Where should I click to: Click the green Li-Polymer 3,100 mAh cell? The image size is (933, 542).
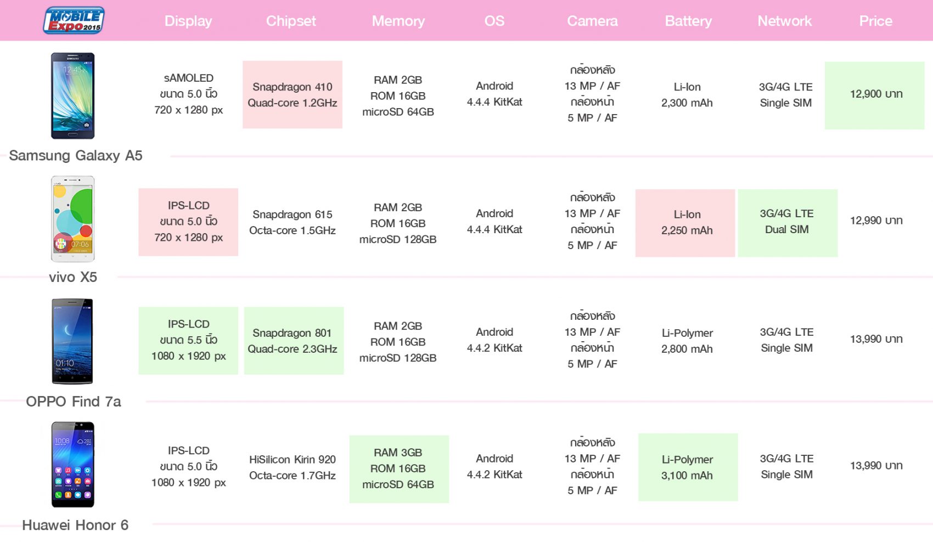[x=688, y=467]
